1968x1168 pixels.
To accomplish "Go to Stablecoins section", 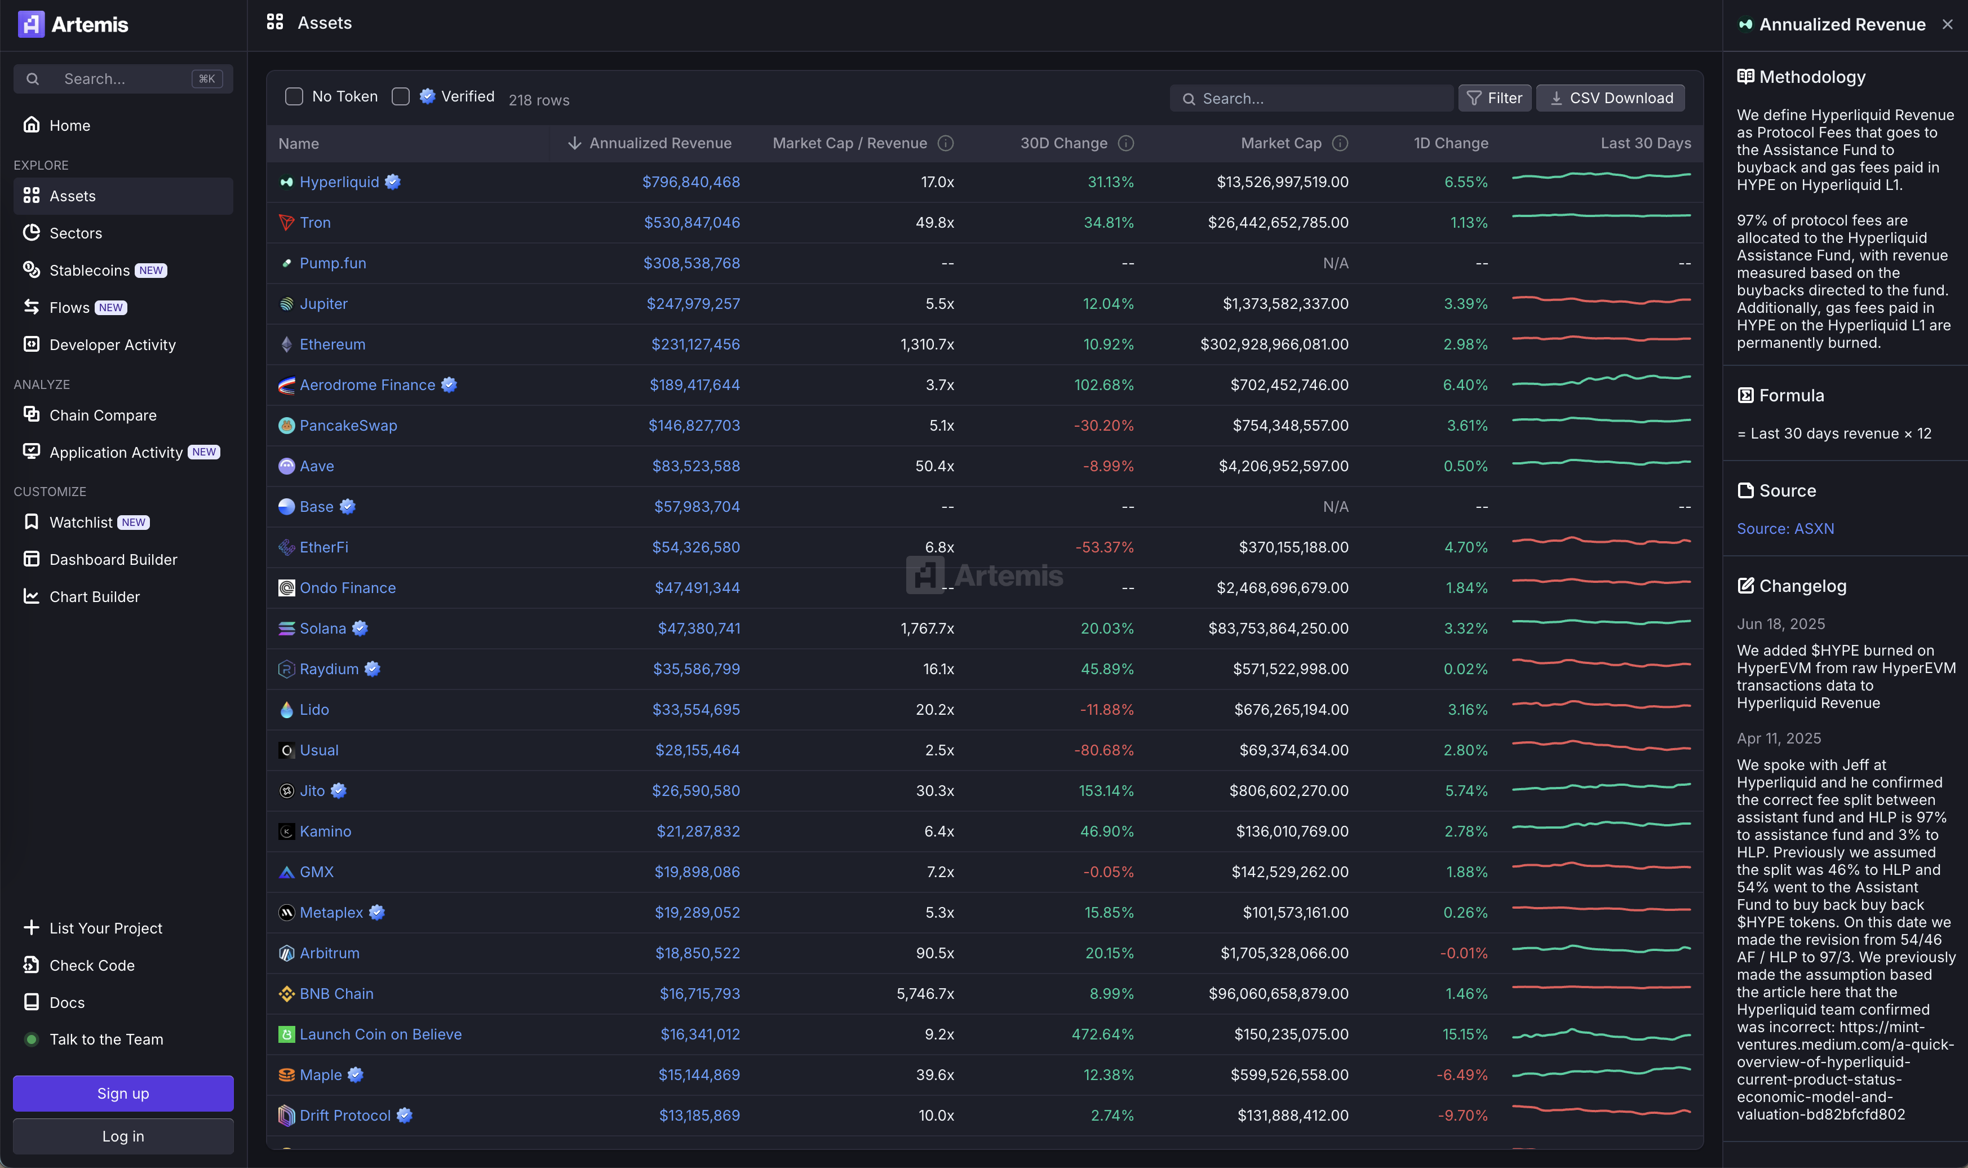I will tap(123, 270).
